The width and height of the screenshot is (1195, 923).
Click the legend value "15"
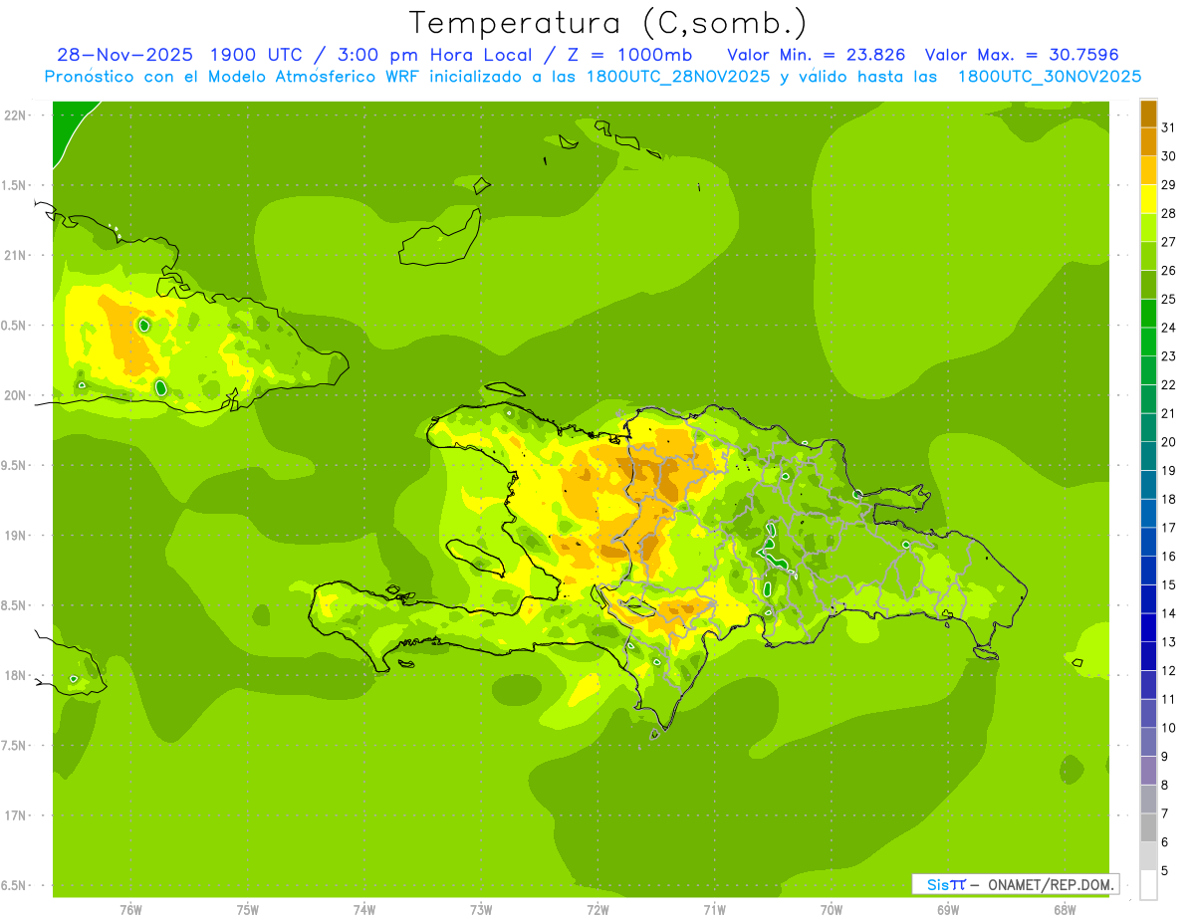pyautogui.click(x=1169, y=584)
